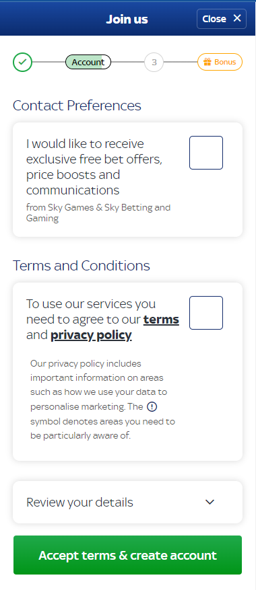Select the step 3 circle indicator
256x590 pixels.
pyautogui.click(x=154, y=62)
